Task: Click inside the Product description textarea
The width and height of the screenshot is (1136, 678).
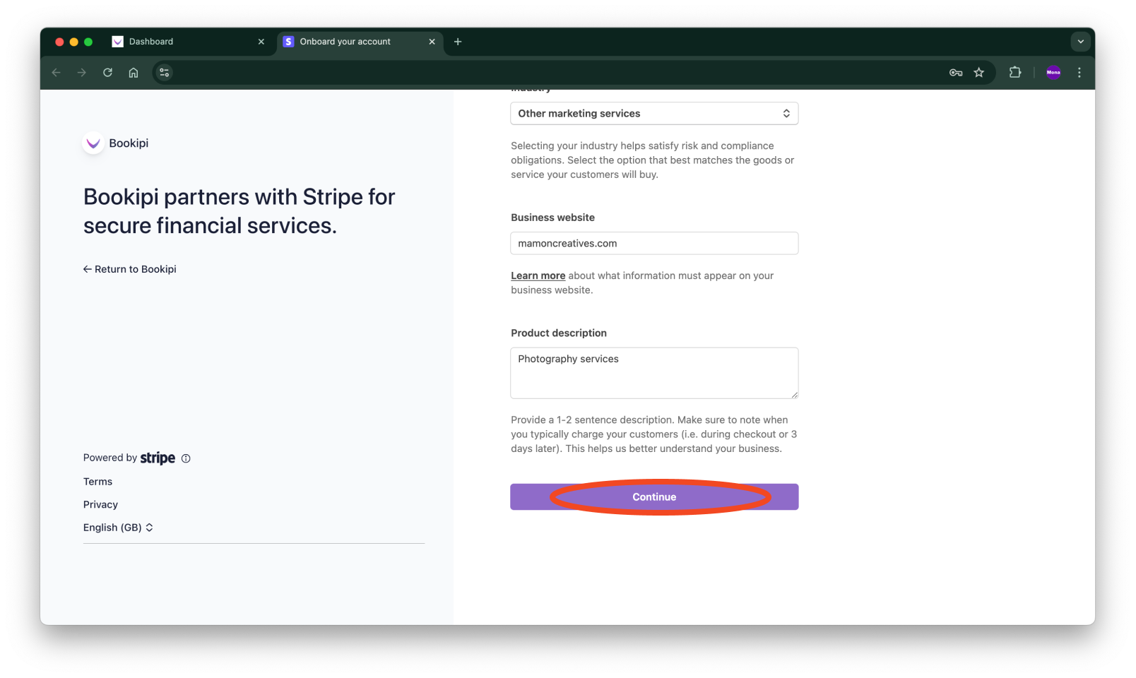Action: (653, 373)
